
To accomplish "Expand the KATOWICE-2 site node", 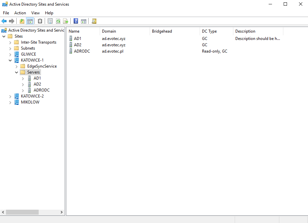I will 10,96.
